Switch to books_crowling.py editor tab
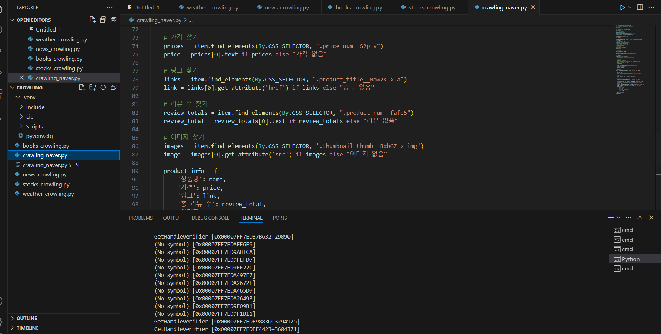The height and width of the screenshot is (334, 661). coord(358,7)
